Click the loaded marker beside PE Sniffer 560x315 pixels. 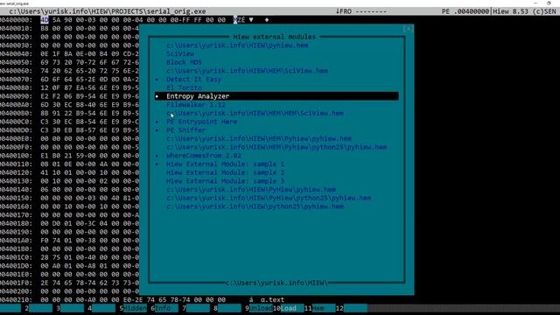click(157, 130)
